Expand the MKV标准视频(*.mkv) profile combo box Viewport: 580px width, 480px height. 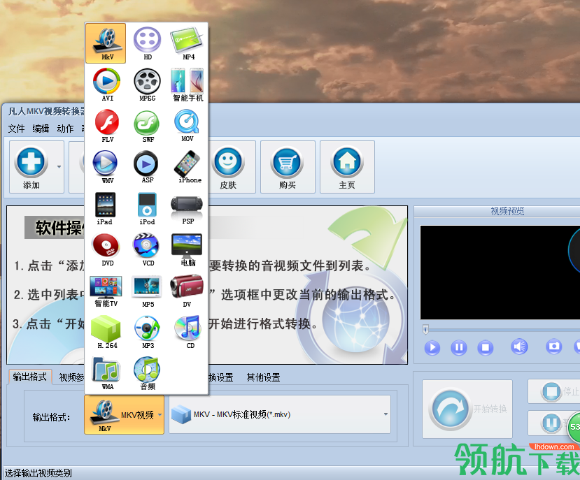click(x=280, y=414)
